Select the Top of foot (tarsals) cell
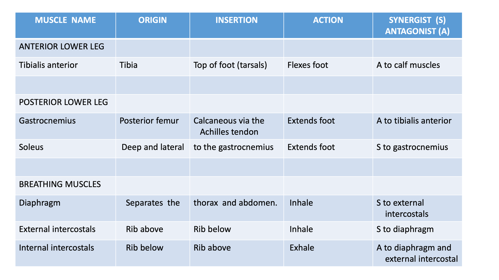499x280 pixels. coord(237,67)
